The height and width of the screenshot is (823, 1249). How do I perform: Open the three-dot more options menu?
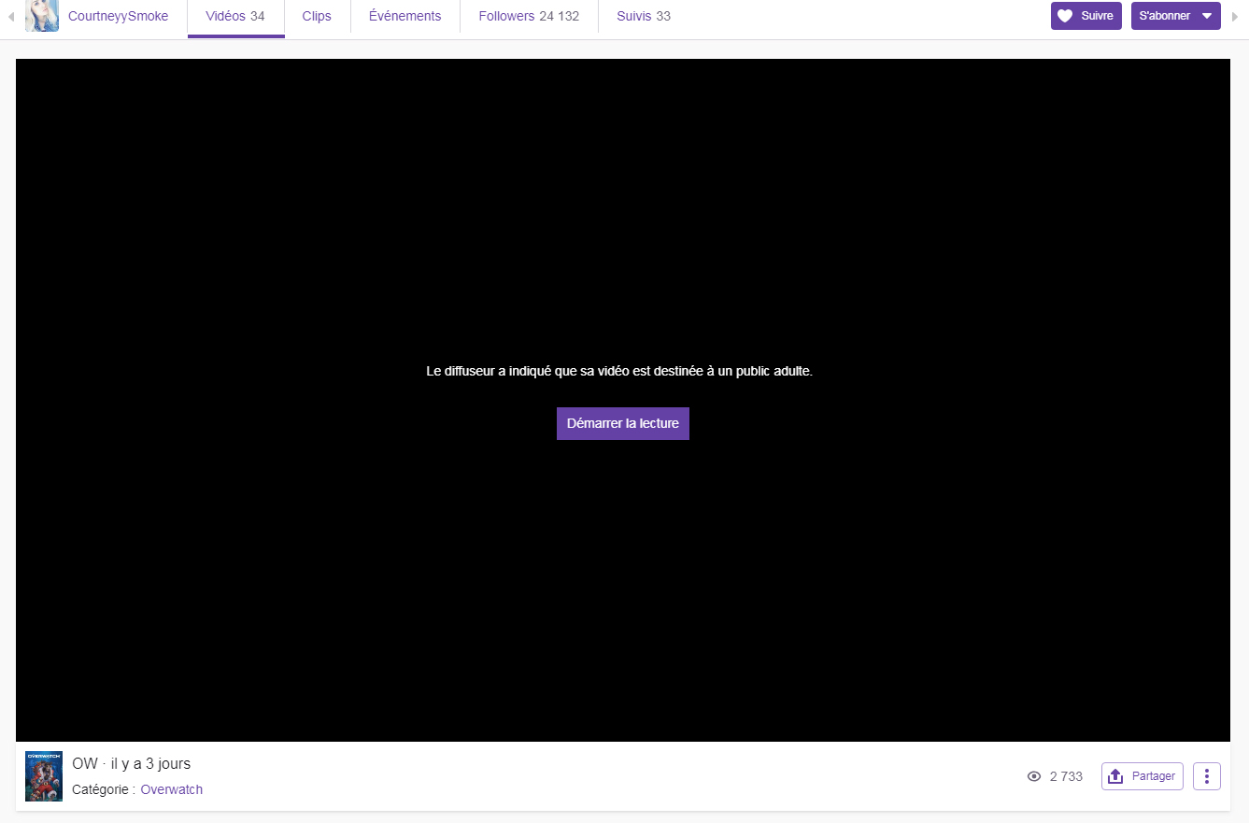(x=1207, y=776)
